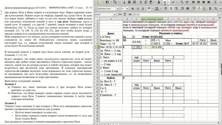Select row header 18

[97, 78]
